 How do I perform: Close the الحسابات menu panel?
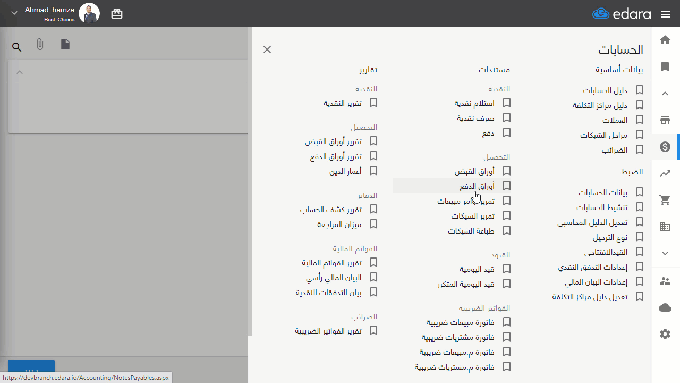point(267,49)
